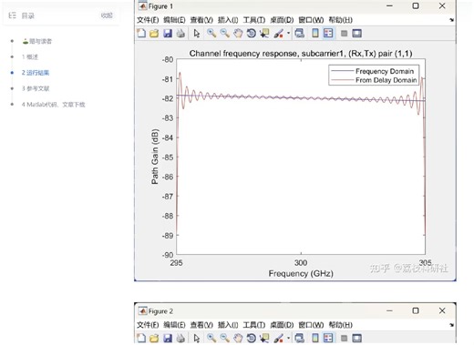Click Show Plot Tools icon in Figure 1
This screenshot has width=474, height=345.
click(x=356, y=33)
